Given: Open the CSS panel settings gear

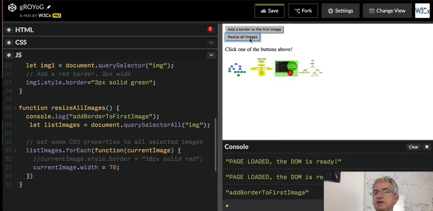Looking at the screenshot, I should click(9, 42).
